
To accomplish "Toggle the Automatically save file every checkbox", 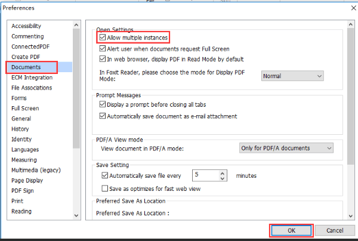I will (106, 176).
